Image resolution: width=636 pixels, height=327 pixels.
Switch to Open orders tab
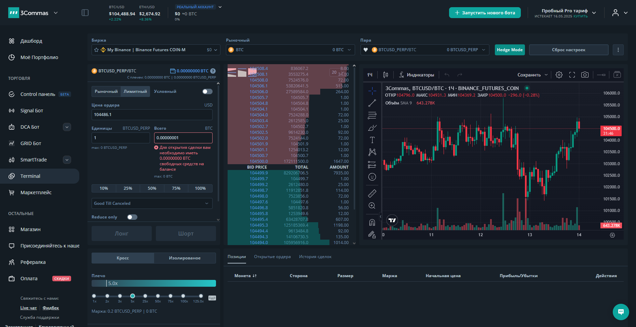click(x=272, y=257)
